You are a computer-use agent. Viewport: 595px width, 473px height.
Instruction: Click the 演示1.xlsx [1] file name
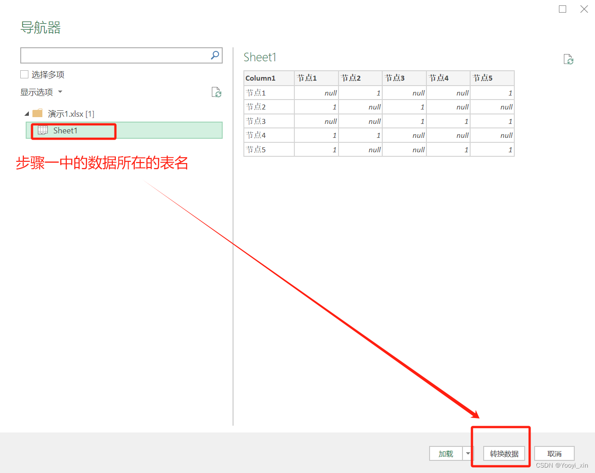point(71,114)
